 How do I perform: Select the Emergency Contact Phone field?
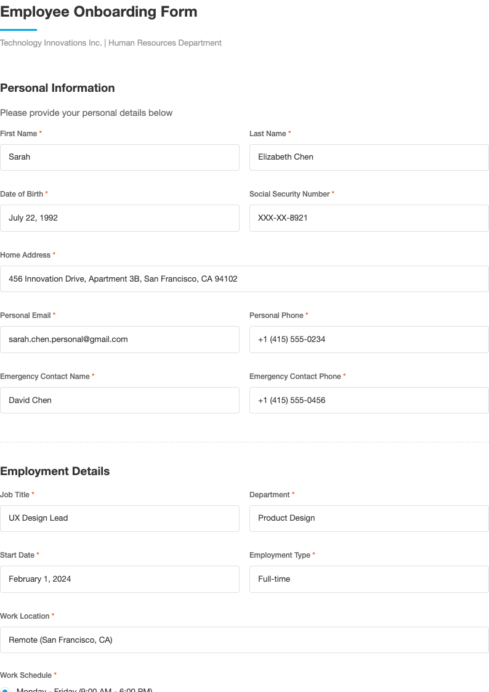click(x=368, y=400)
